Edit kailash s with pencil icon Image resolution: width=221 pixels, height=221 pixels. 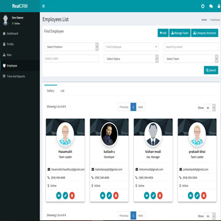coord(109,196)
